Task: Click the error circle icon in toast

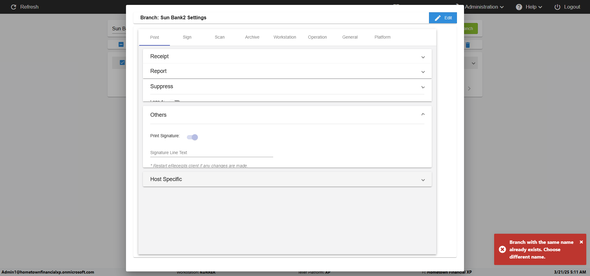Action: (502, 249)
